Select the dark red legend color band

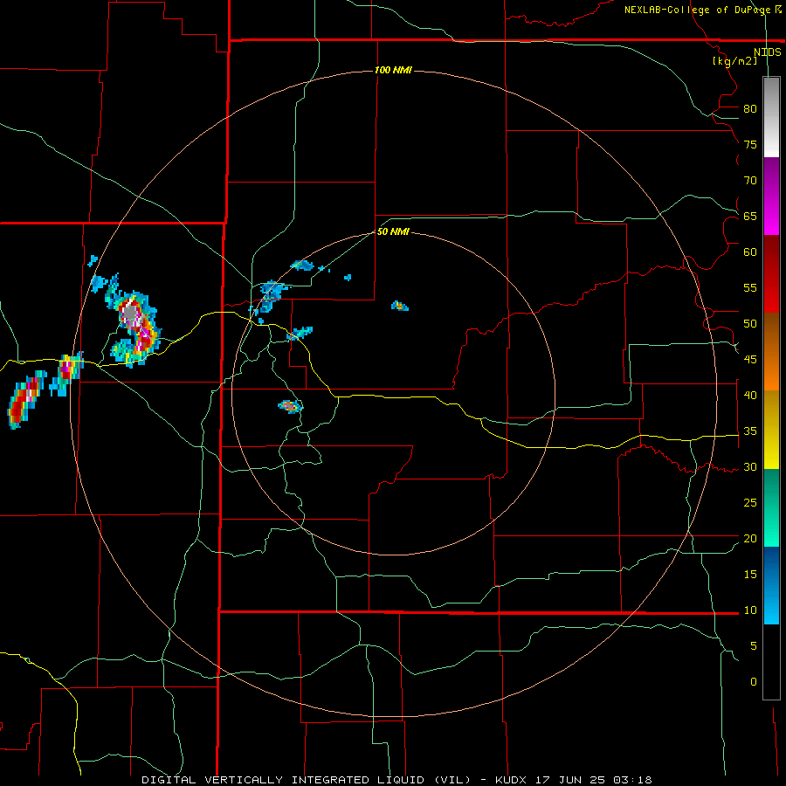coord(771,273)
